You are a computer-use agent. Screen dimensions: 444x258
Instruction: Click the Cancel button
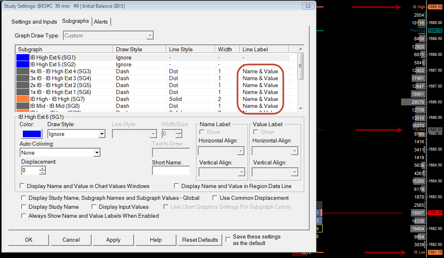tap(71, 240)
